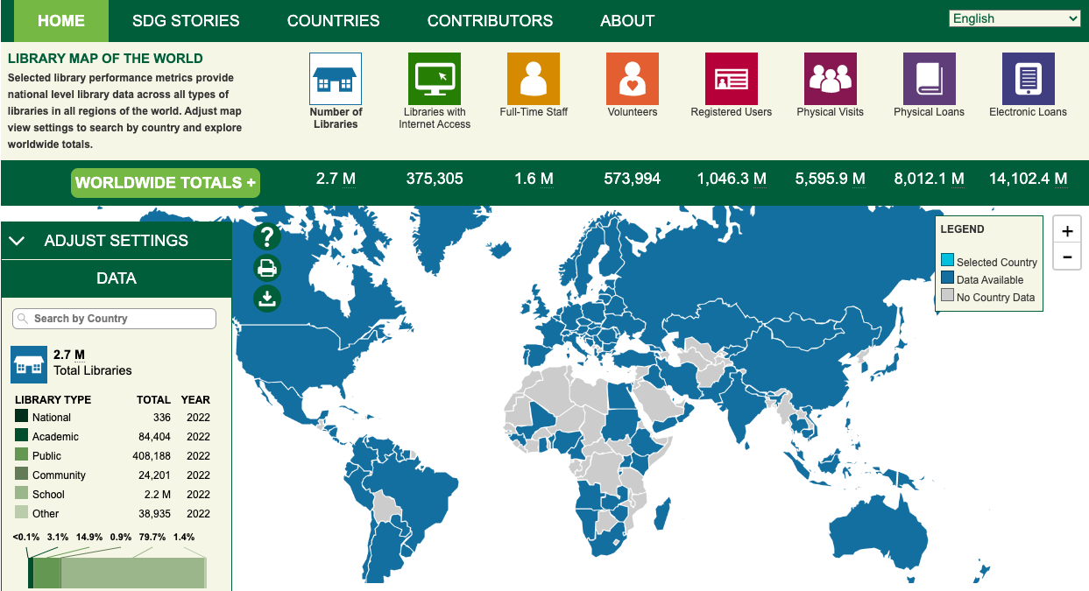This screenshot has width=1089, height=591.
Task: Expand the Worldwide Totals section
Action: click(x=166, y=183)
